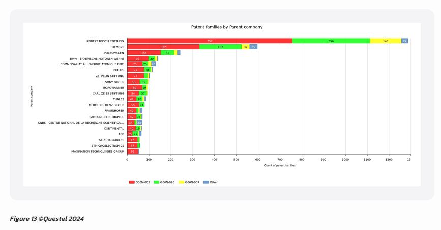Click the chart title 'Patent families by Parent company'

click(x=227, y=27)
